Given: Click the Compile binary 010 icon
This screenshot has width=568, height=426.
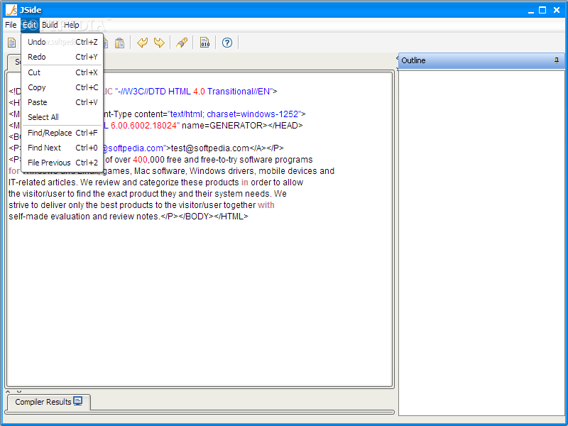Looking at the screenshot, I should [x=204, y=43].
